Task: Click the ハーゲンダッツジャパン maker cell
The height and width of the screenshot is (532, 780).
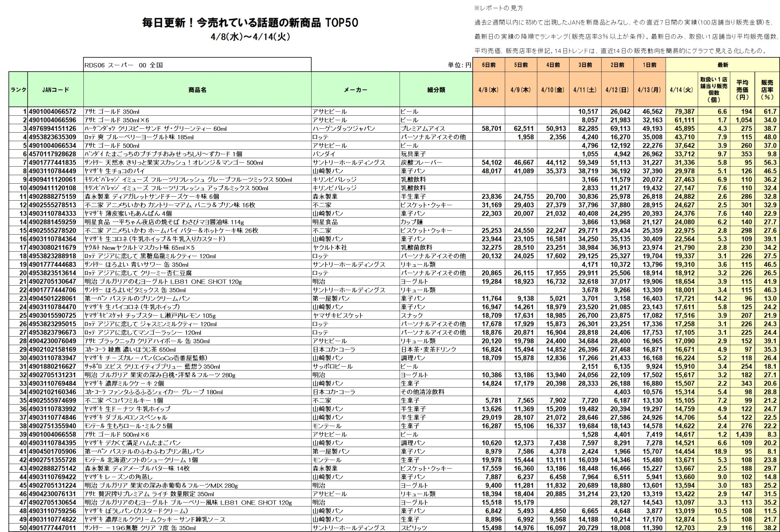Action: [x=344, y=129]
